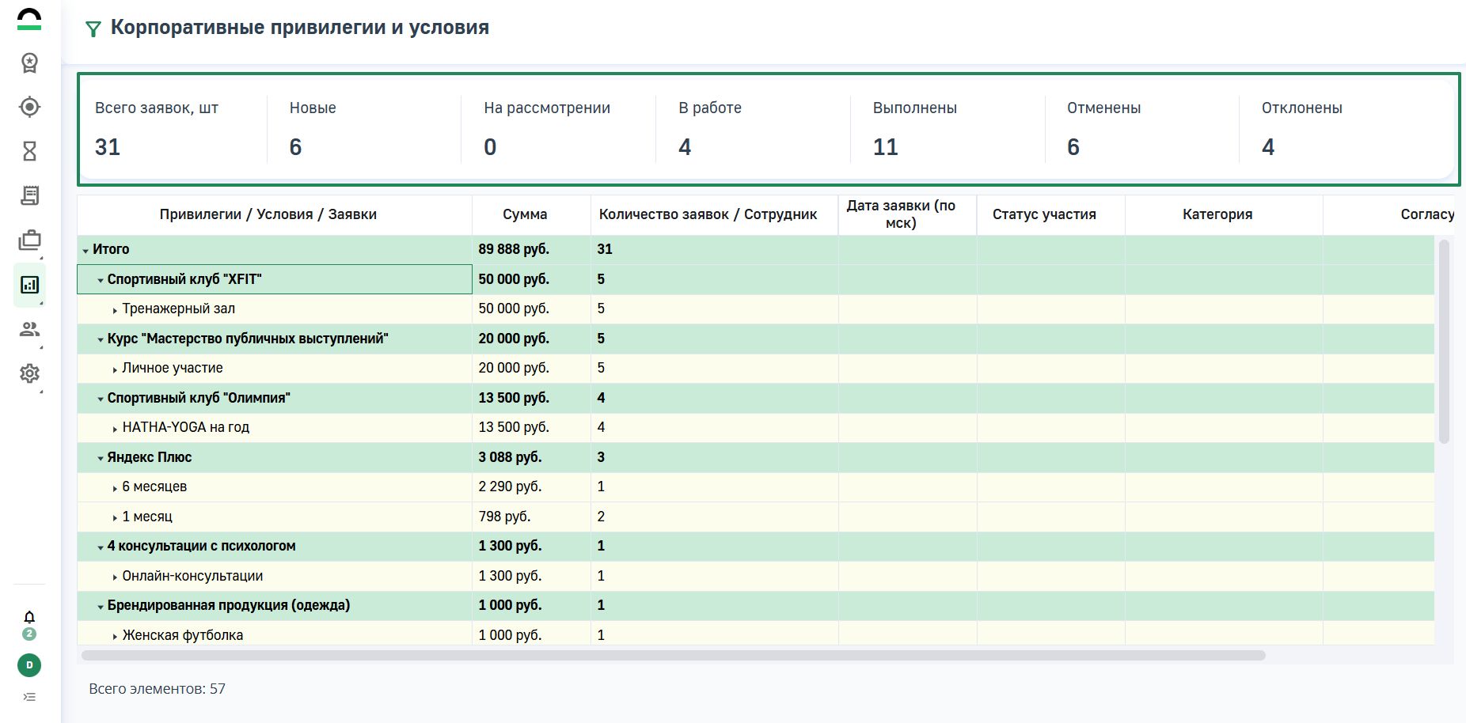Collapse Спортивный клуб "XFIT" group
The width and height of the screenshot is (1466, 723).
coord(101,281)
